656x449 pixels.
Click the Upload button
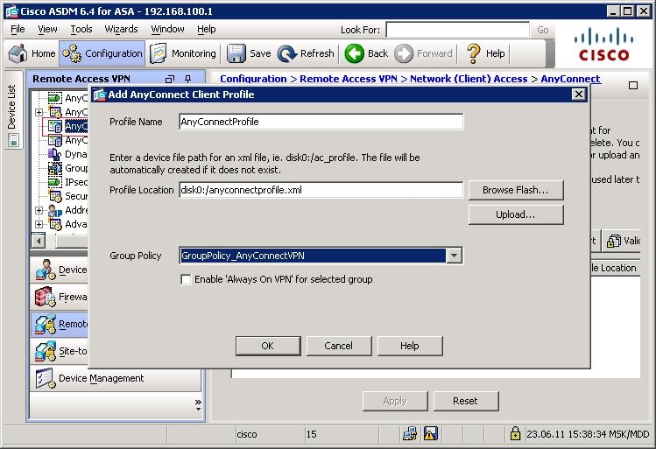515,214
